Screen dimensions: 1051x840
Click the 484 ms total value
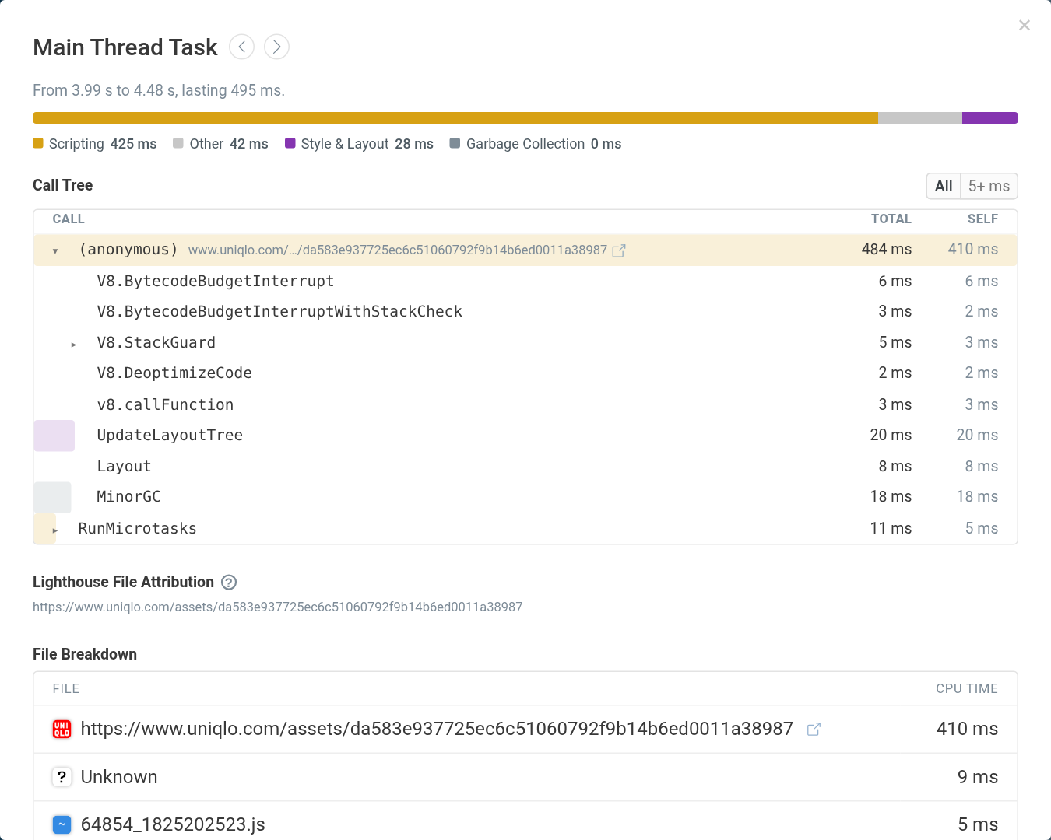887,250
